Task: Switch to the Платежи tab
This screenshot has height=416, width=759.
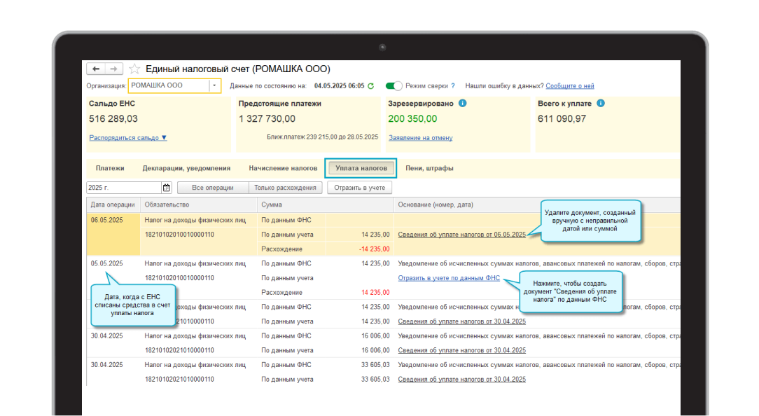Action: [x=110, y=168]
